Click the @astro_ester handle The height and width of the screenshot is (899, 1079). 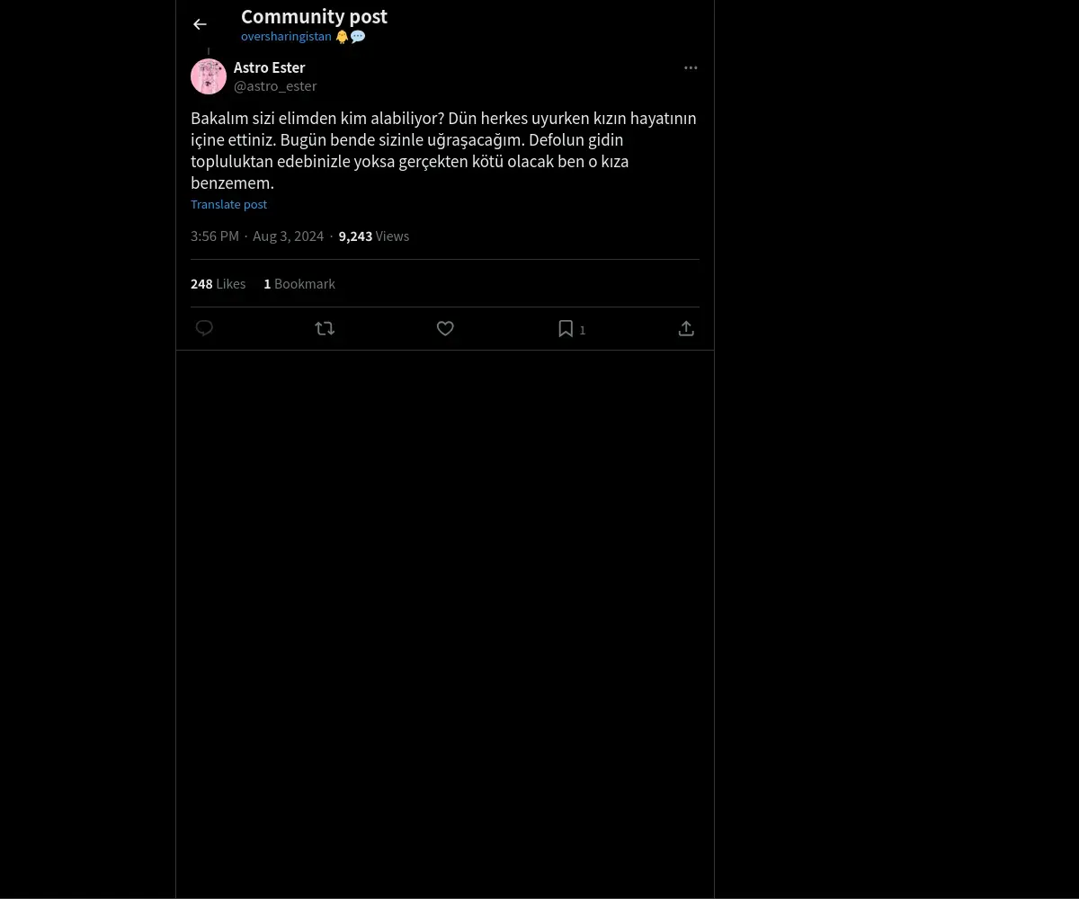(275, 86)
